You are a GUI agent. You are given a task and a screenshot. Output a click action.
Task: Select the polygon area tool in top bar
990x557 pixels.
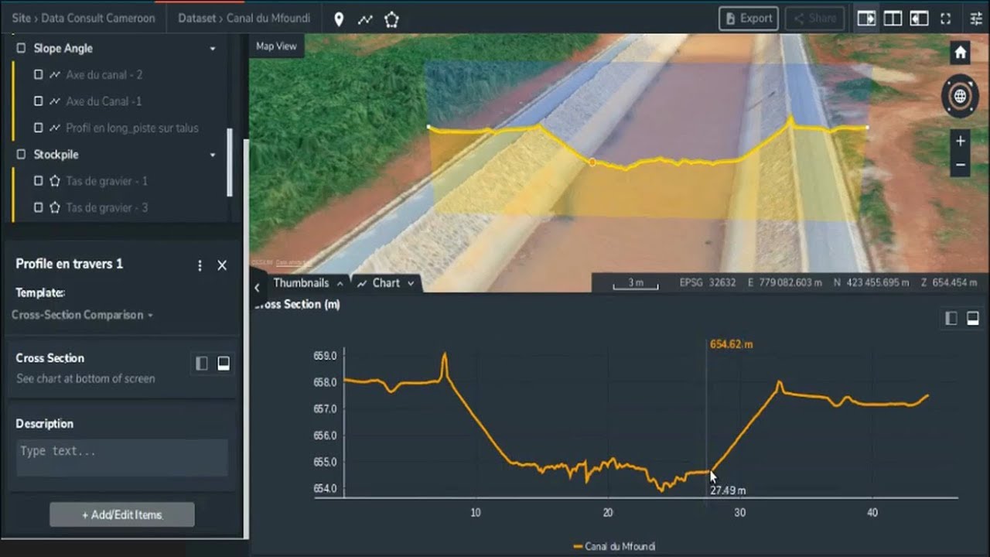(391, 19)
